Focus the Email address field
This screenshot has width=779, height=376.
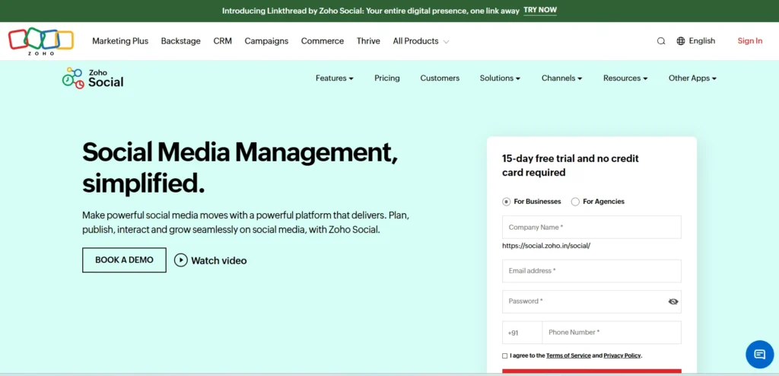[592, 271]
